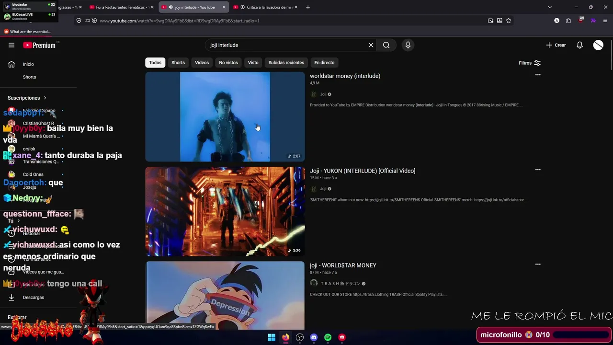The image size is (613, 345).
Task: Open Descargas in the sidebar
Action: pos(34,298)
